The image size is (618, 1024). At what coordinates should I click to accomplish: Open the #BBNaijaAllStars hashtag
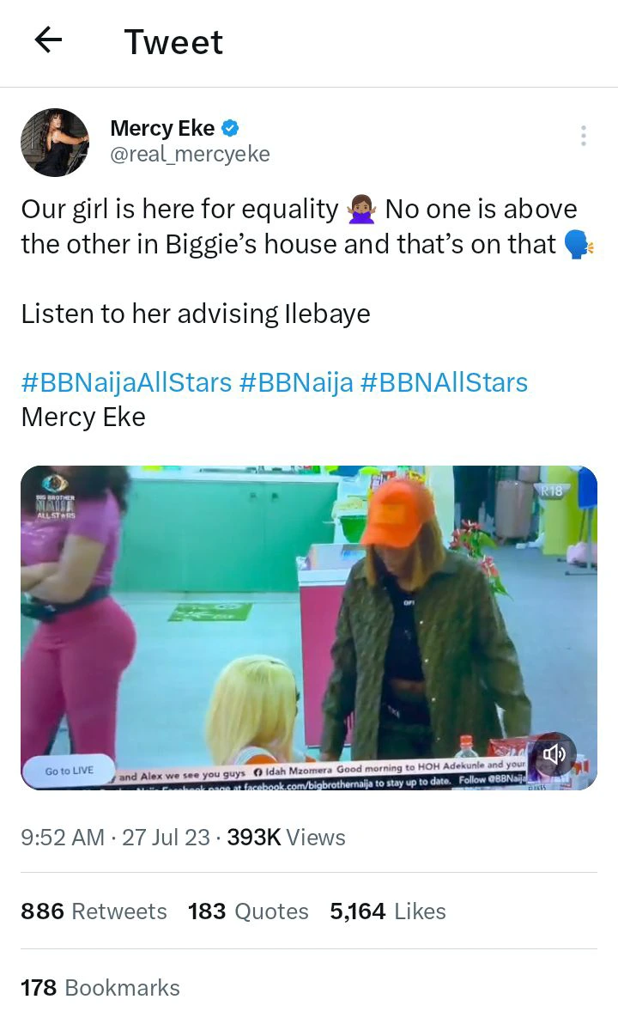pos(126,382)
